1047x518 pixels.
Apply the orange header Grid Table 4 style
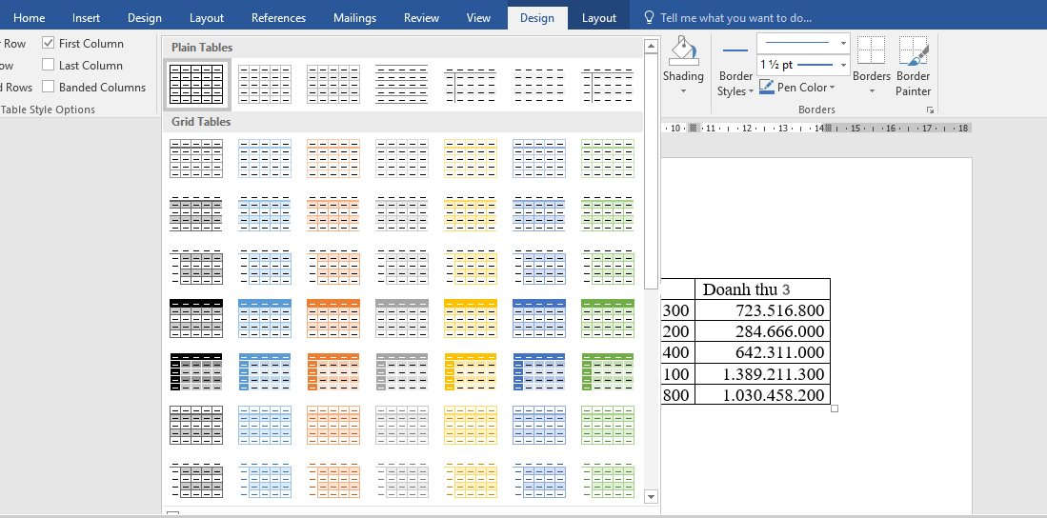click(x=333, y=318)
